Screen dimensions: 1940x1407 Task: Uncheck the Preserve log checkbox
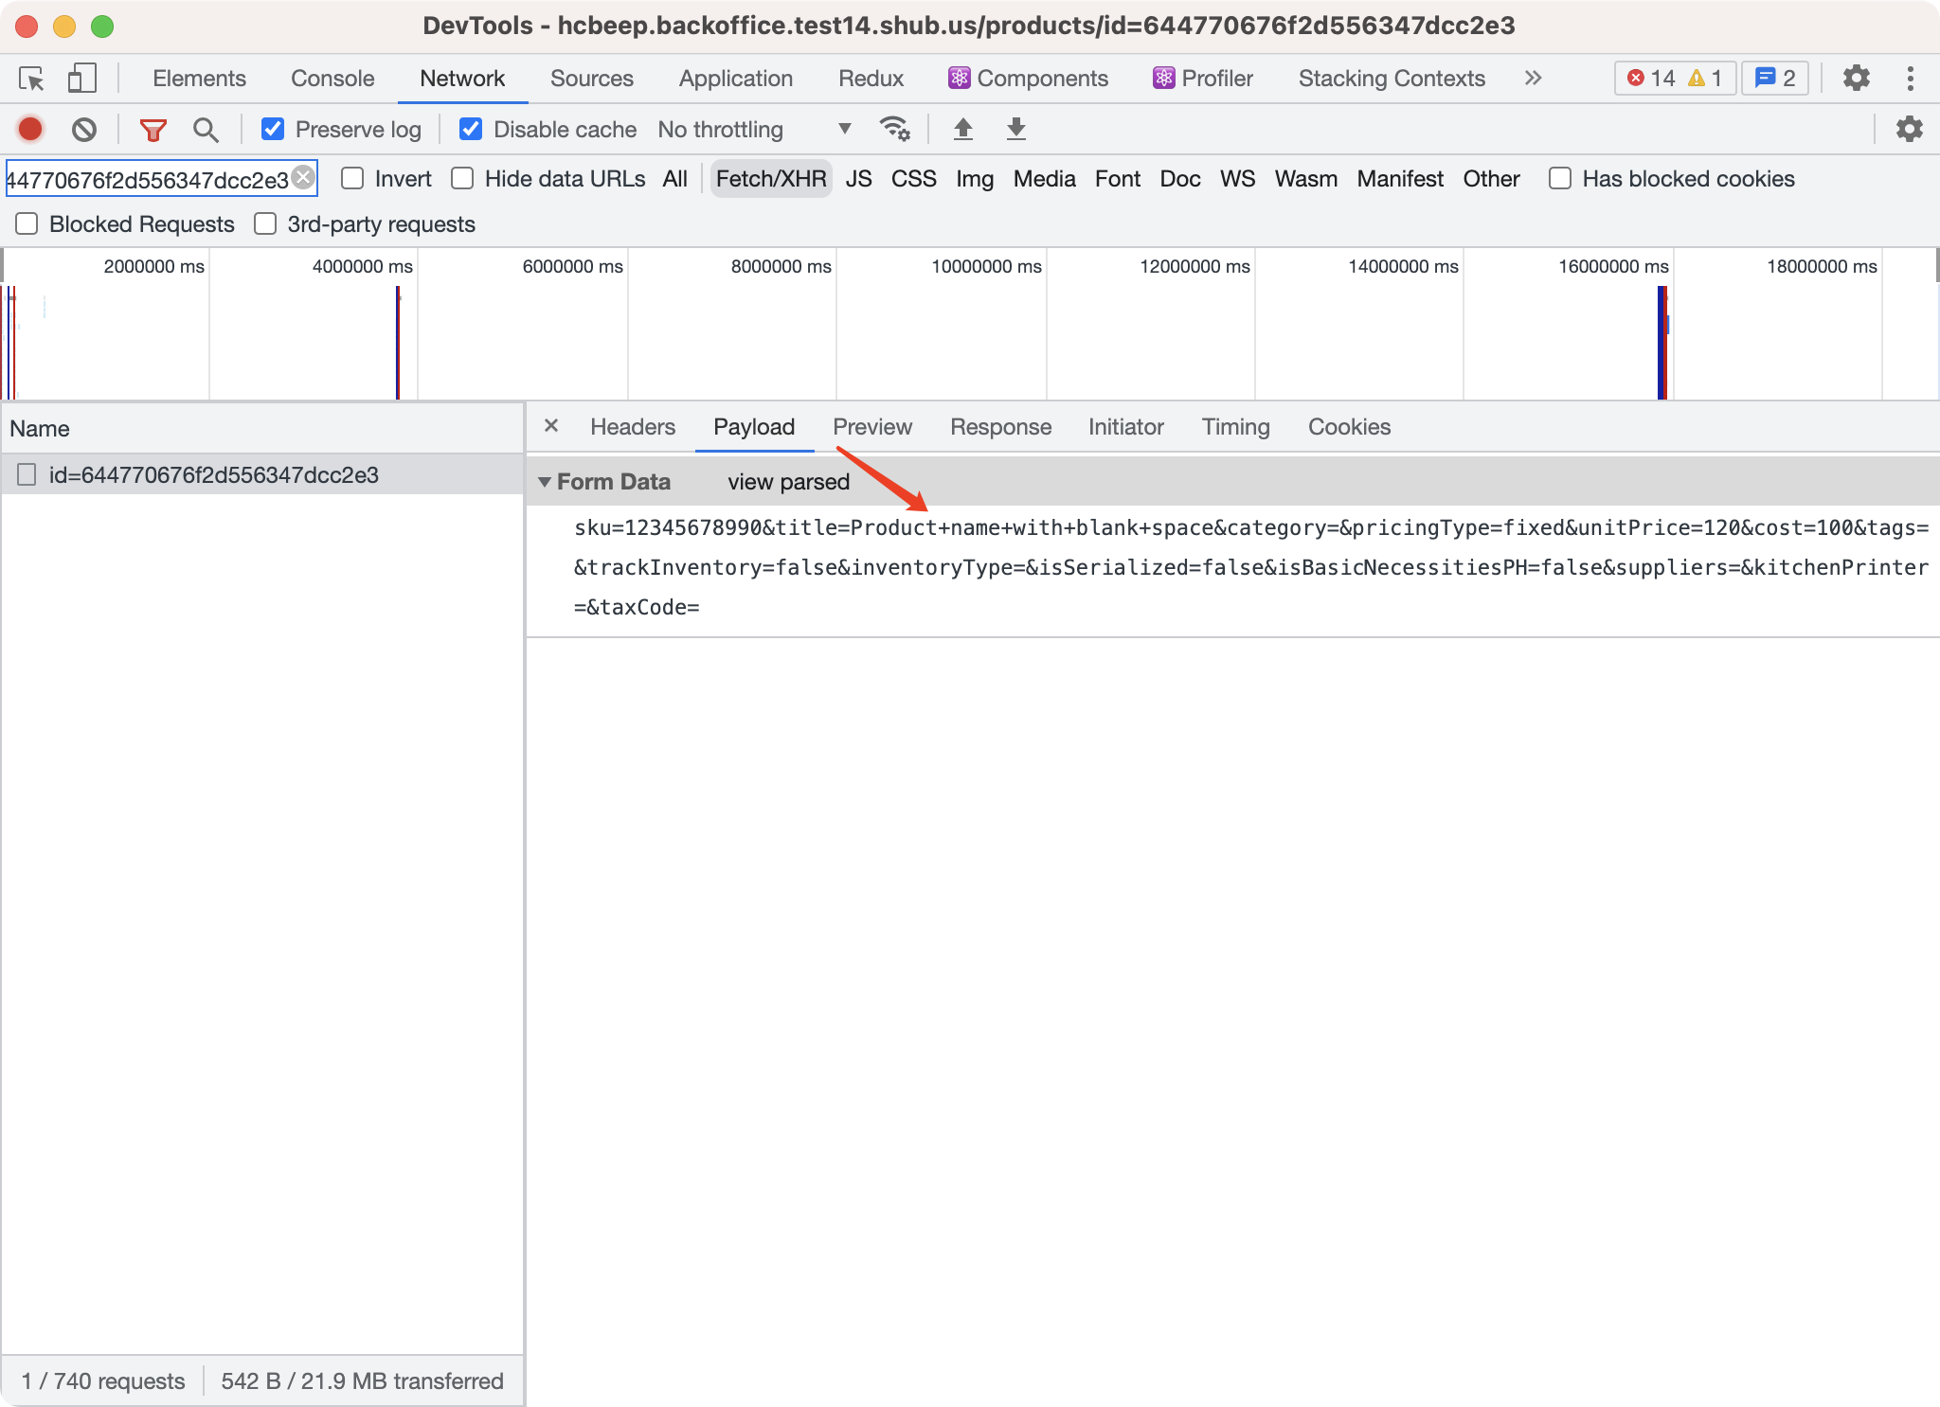pos(274,129)
